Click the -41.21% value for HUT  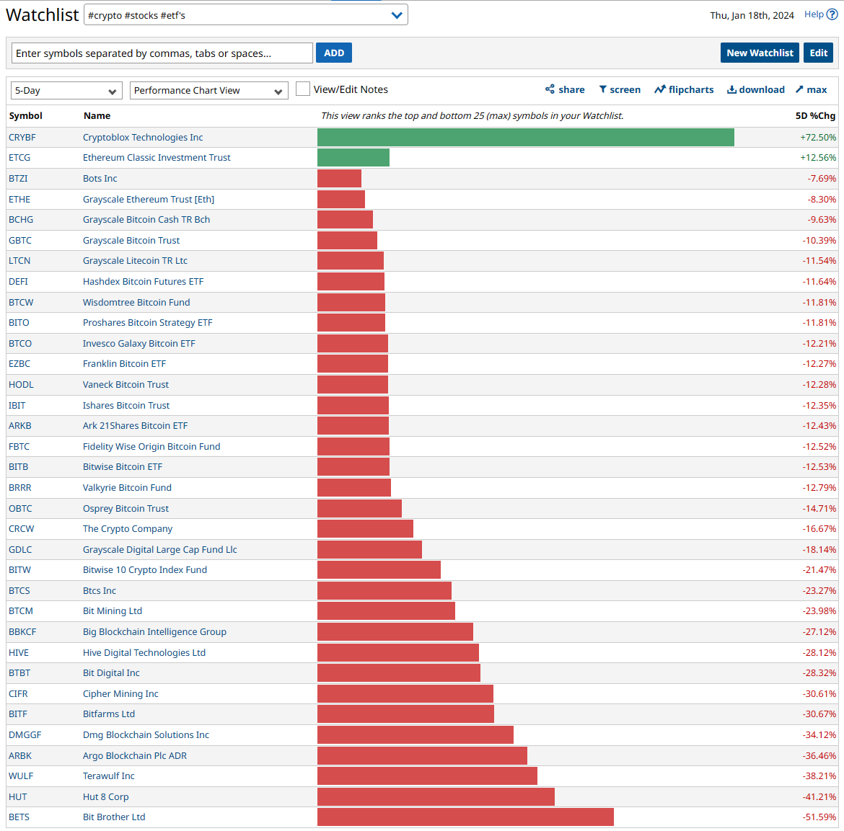click(819, 797)
